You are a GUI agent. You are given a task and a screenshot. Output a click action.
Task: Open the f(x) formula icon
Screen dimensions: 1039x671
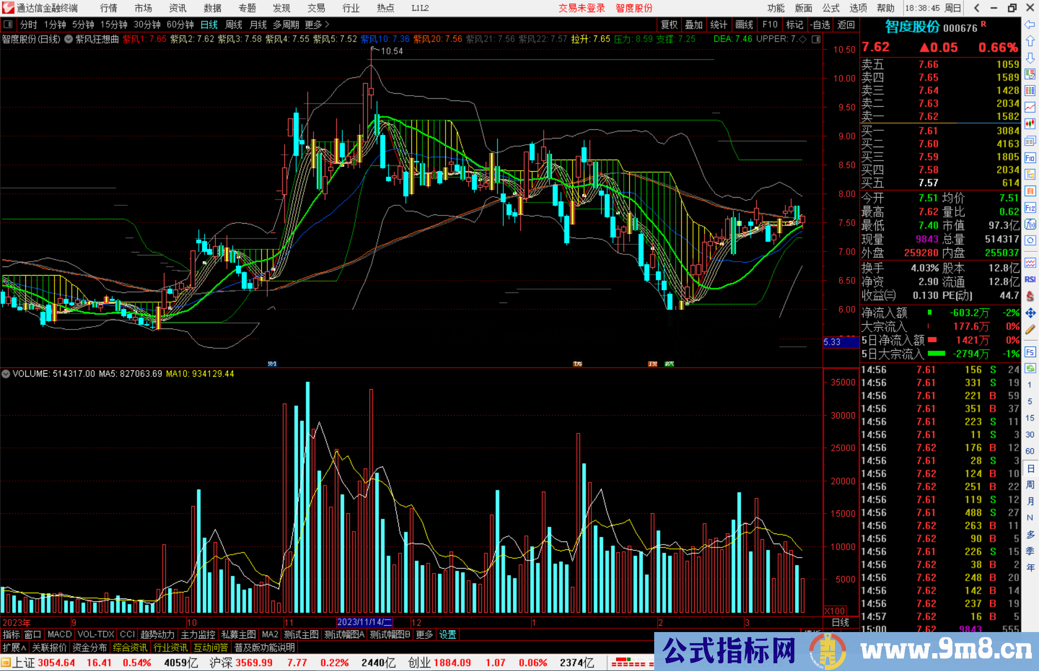[1030, 224]
